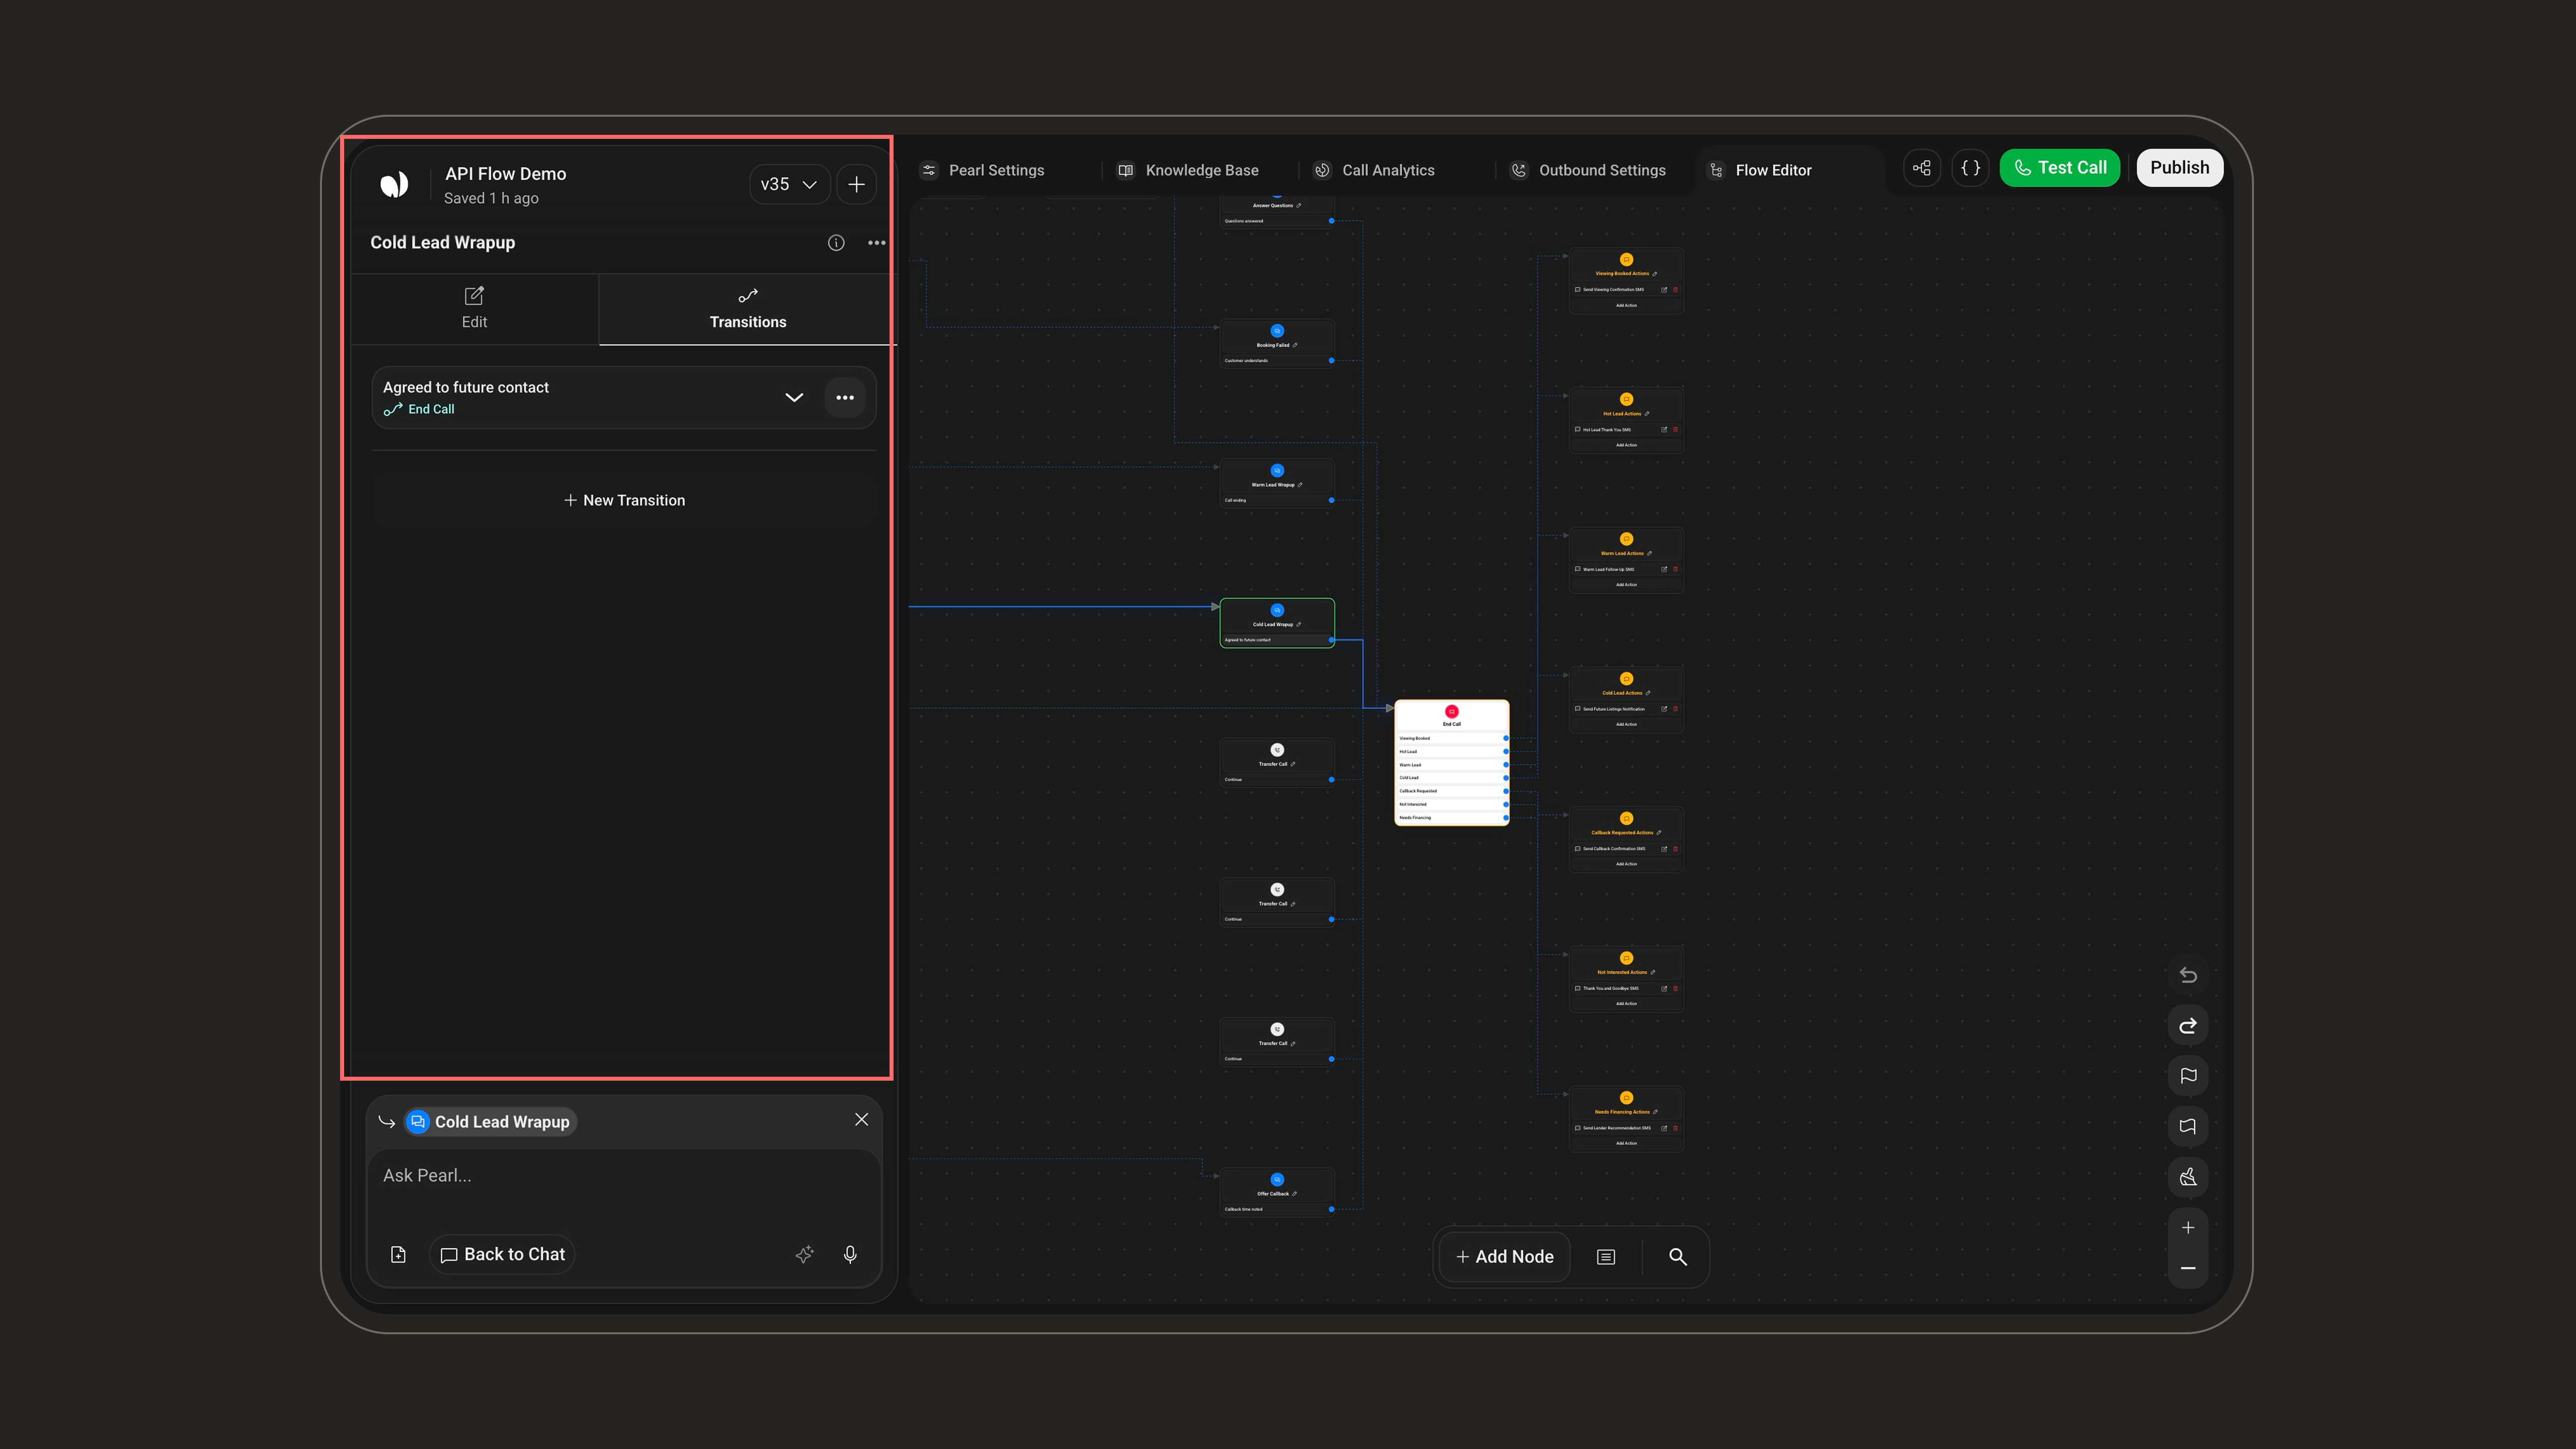Open options for Agreed to future contact
Image resolution: width=2576 pixels, height=1449 pixels.
tap(845, 398)
